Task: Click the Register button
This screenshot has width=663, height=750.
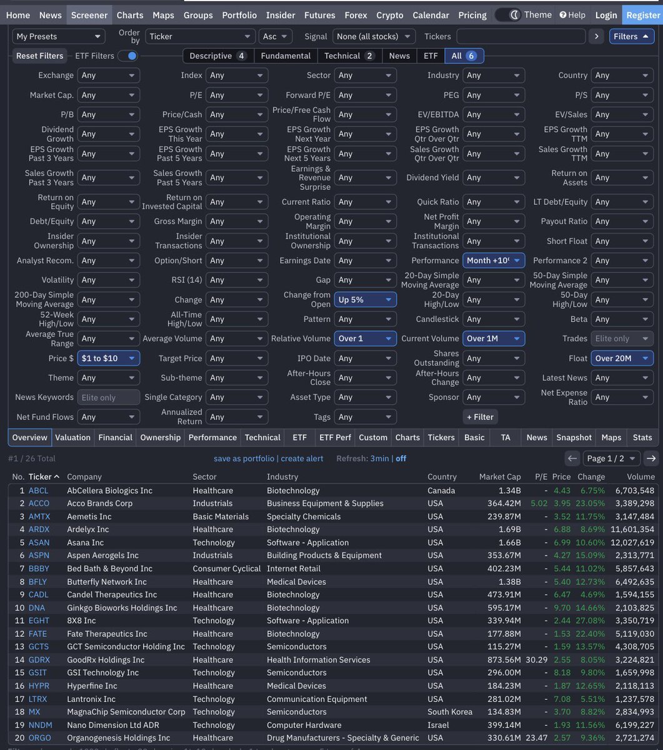Action: (643, 15)
